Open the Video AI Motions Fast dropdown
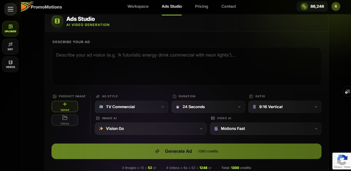The image size is (351, 171). 265,129
